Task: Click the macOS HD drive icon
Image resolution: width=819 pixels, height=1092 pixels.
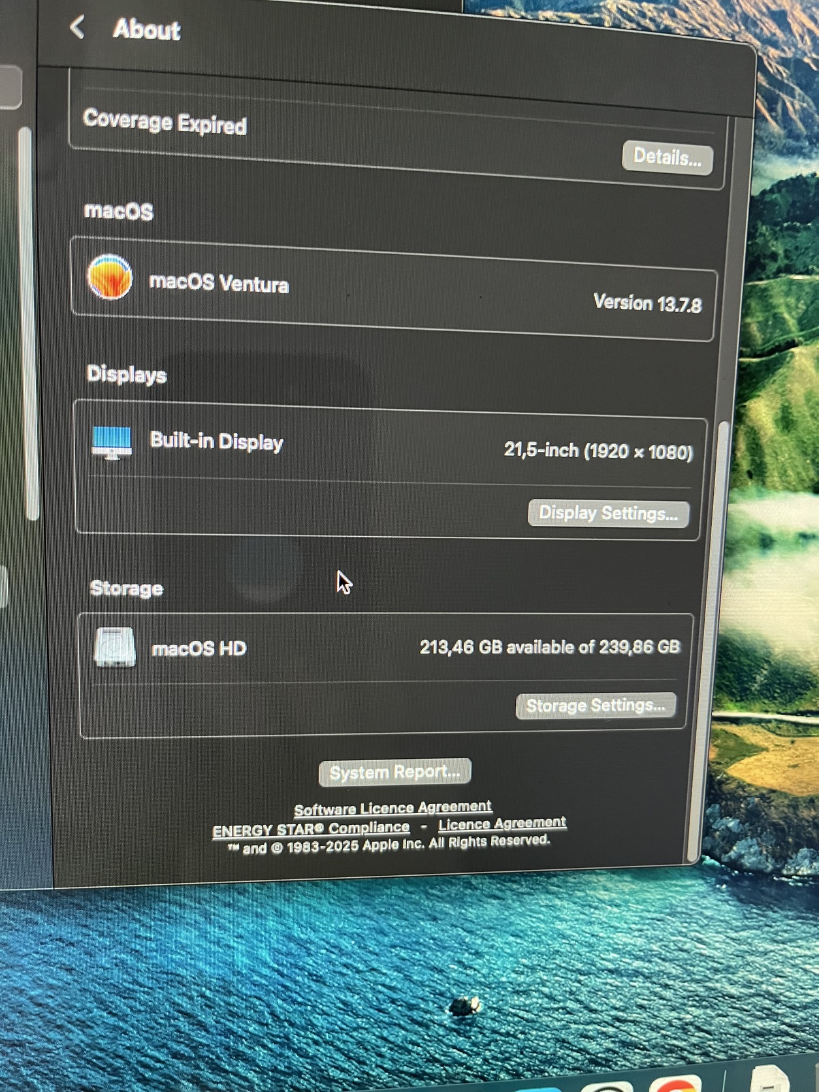Action: click(115, 647)
